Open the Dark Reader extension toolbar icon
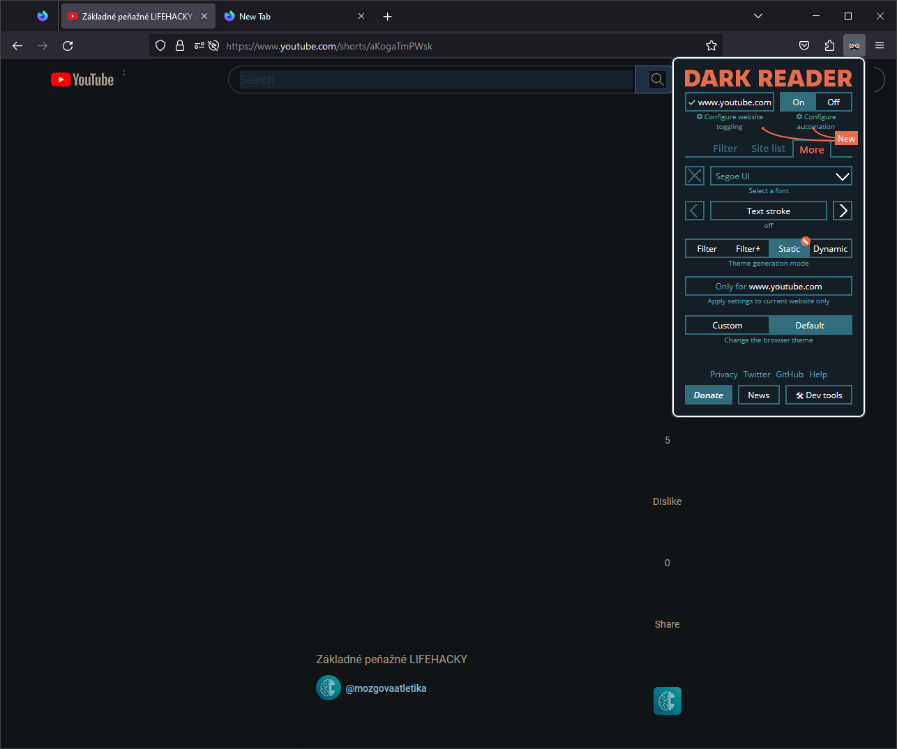Screen dimensions: 897x749 [854, 45]
